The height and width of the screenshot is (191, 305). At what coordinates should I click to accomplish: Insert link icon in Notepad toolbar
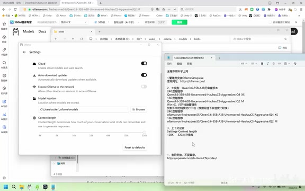280,64
